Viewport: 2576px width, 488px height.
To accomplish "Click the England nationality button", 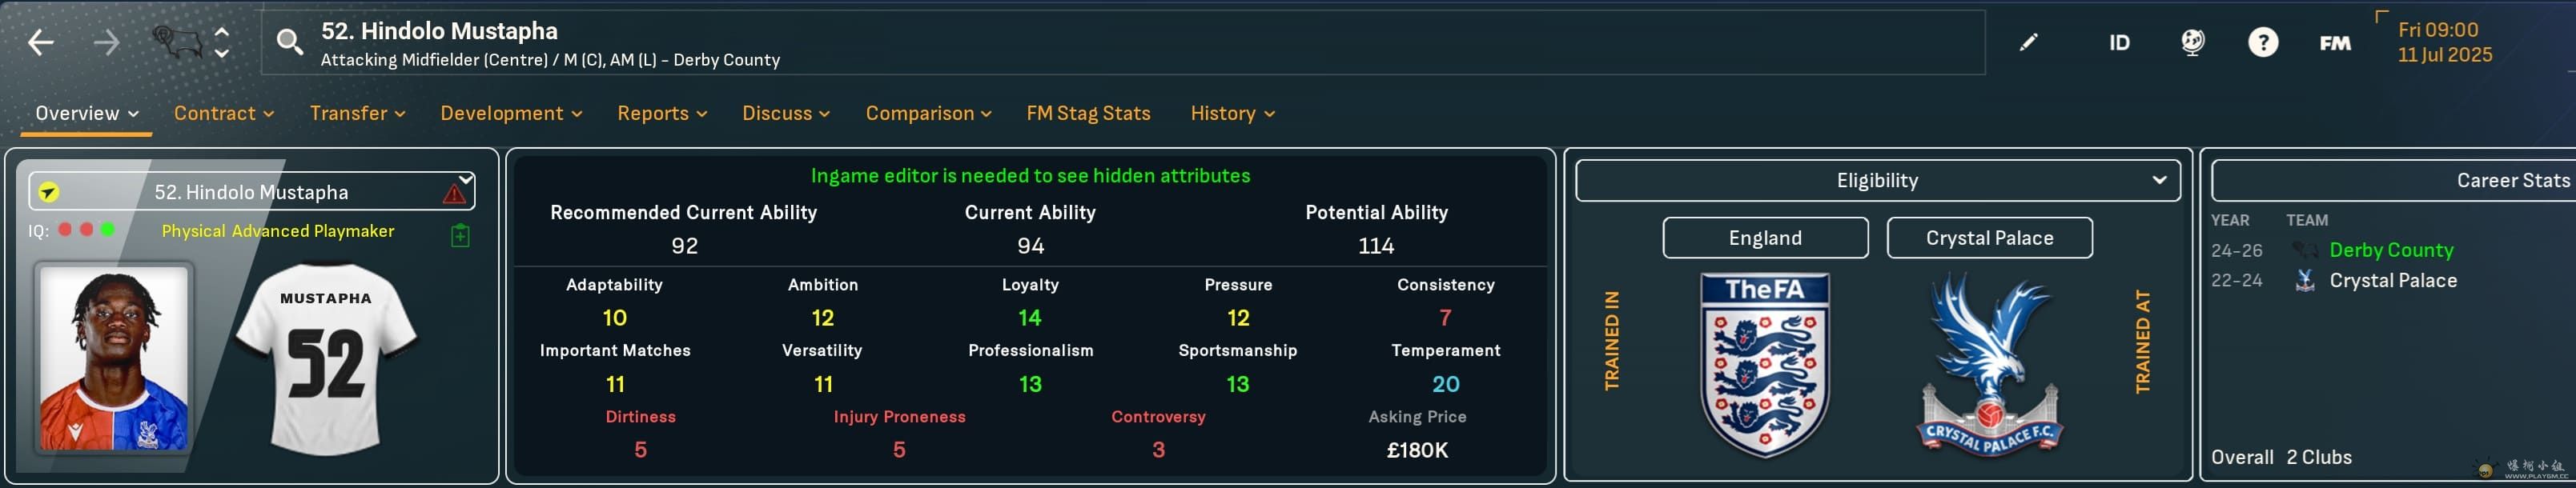I will pyautogui.click(x=1765, y=238).
